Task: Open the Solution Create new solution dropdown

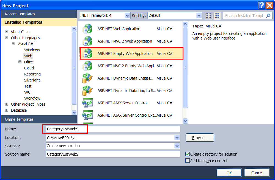Action: pos(177,146)
